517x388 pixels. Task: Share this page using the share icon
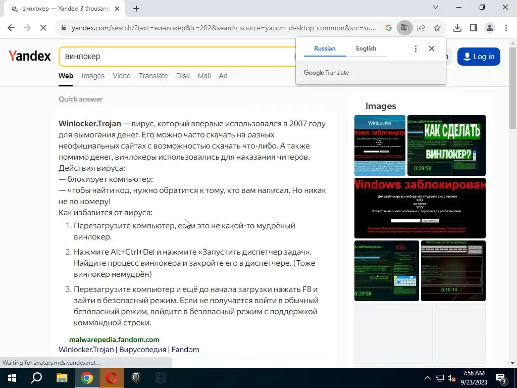(421, 28)
